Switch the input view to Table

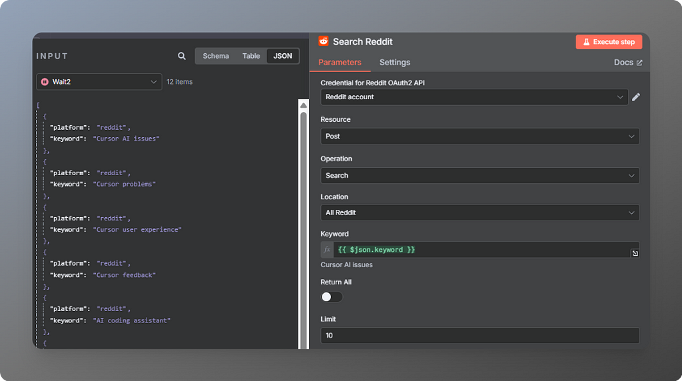click(251, 56)
